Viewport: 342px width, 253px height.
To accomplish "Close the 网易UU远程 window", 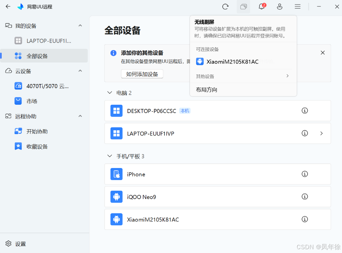I will (x=337, y=7).
